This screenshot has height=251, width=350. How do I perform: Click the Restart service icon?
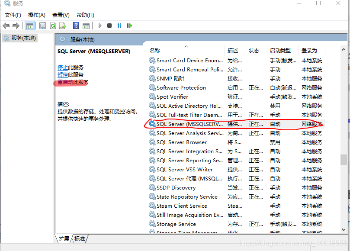point(129,26)
